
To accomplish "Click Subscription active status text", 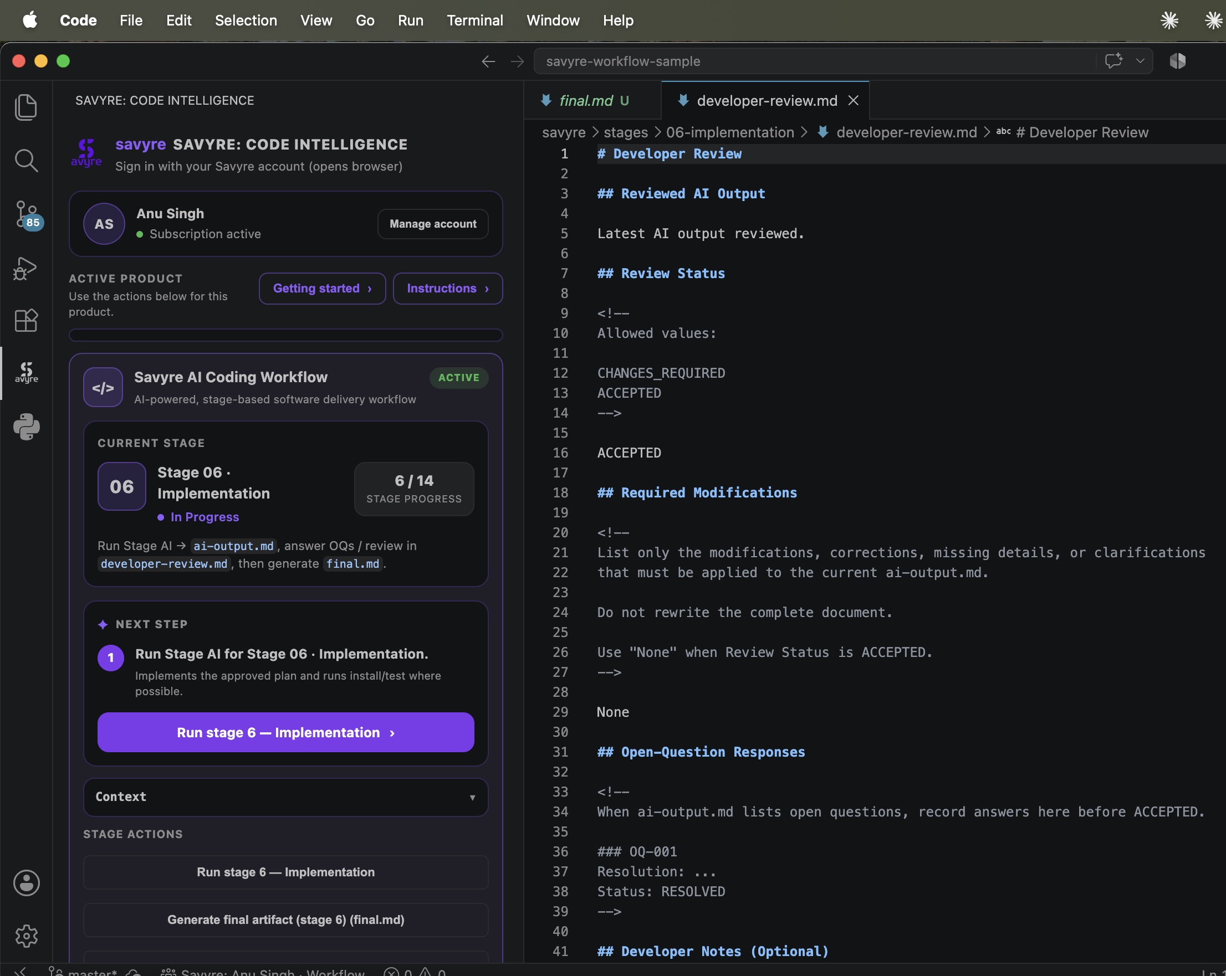I will (205, 234).
